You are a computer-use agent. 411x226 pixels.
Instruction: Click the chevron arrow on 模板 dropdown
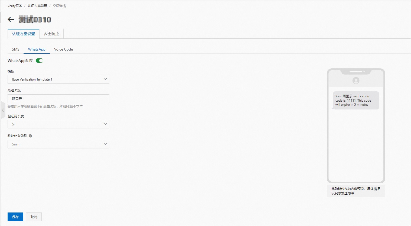click(105, 79)
